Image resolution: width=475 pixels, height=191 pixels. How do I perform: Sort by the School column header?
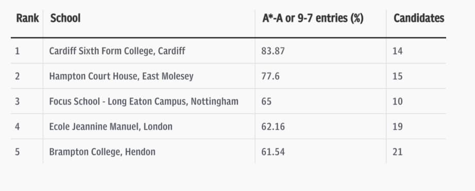pyautogui.click(x=65, y=18)
